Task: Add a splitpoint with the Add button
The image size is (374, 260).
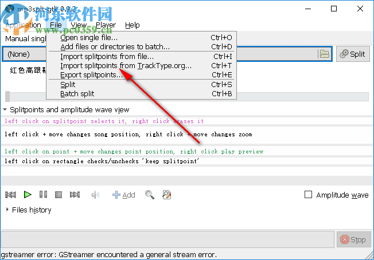Action: [x=123, y=195]
